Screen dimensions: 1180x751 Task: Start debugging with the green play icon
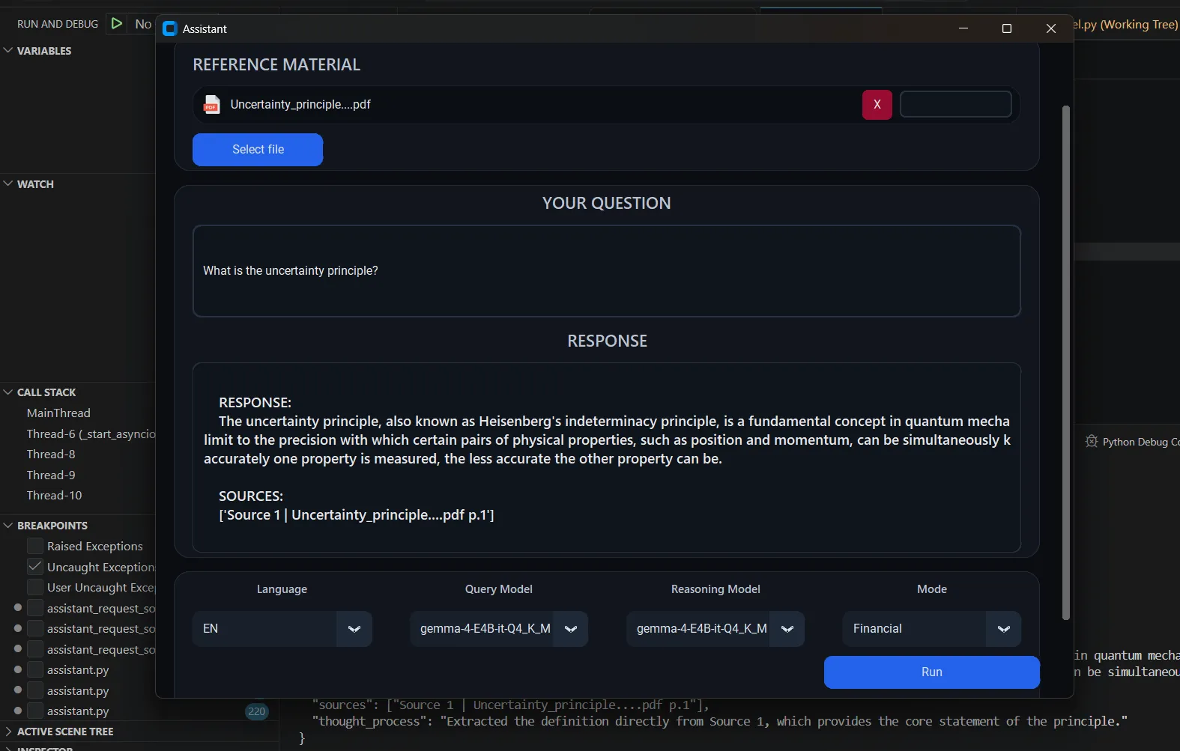[117, 23]
